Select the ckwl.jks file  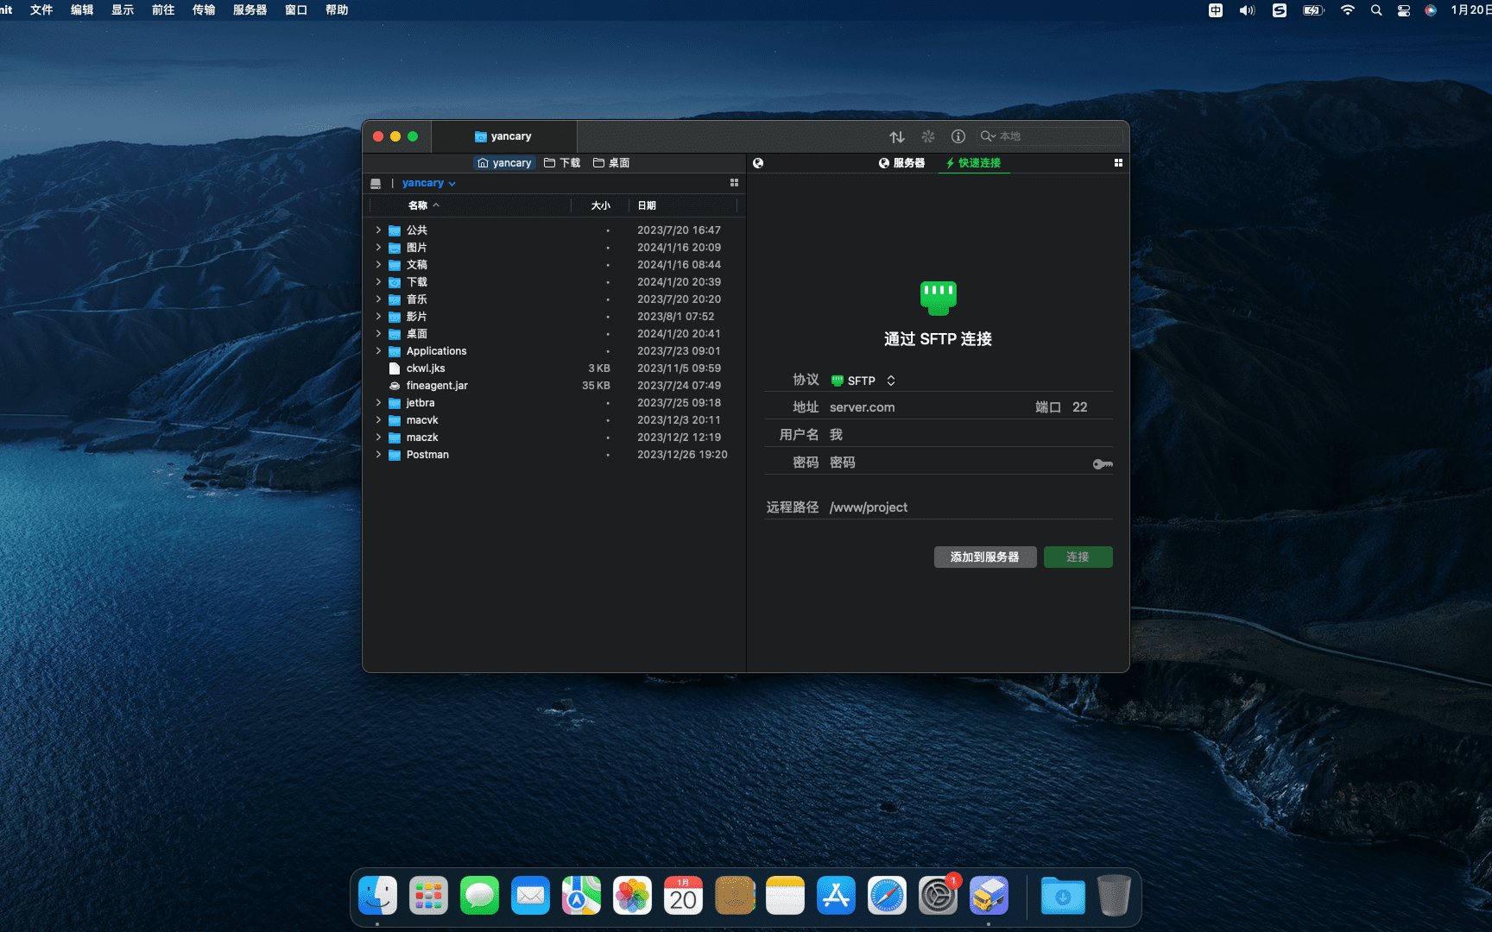[553, 368]
